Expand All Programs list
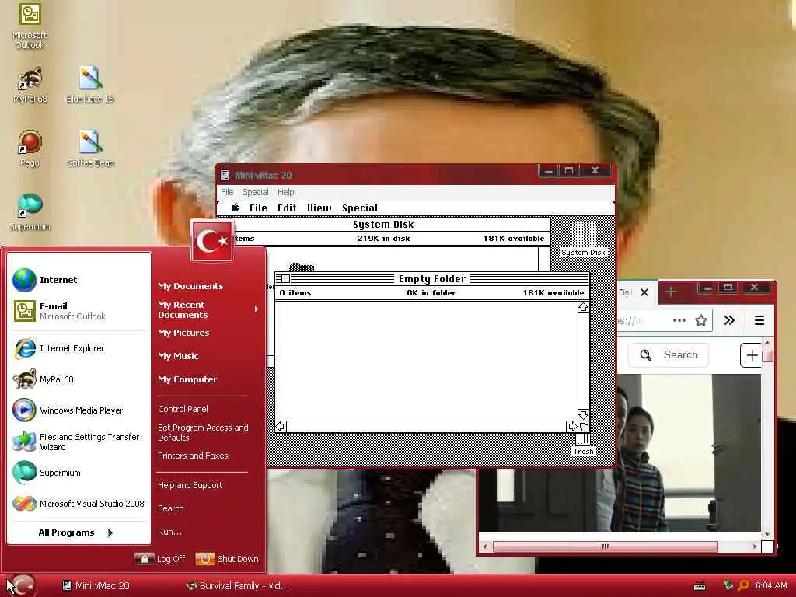 pyautogui.click(x=76, y=532)
